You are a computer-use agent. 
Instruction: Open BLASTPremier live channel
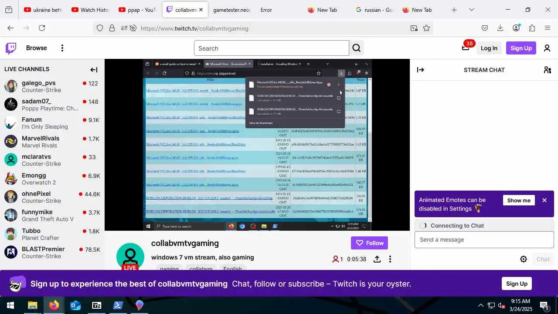[52, 253]
